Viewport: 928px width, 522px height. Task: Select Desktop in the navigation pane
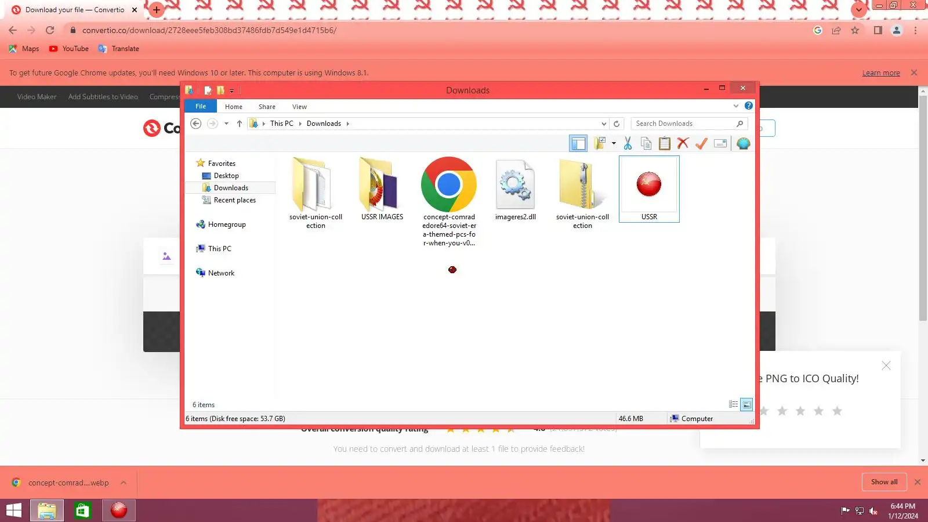tap(226, 176)
